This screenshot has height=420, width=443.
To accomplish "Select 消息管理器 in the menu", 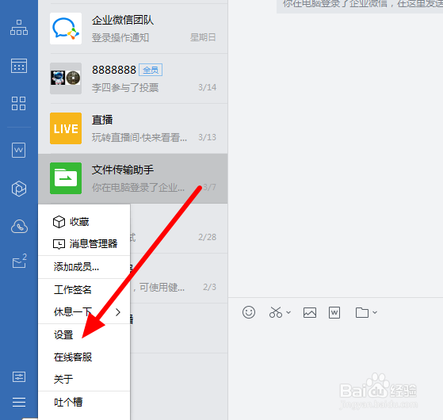I will pyautogui.click(x=84, y=244).
